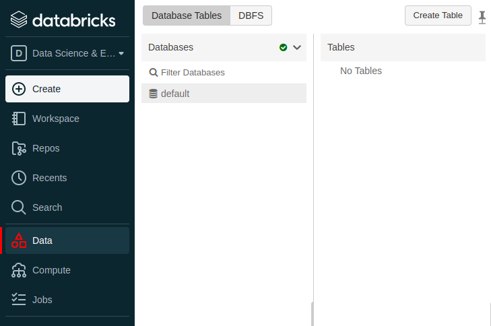This screenshot has height=326, width=491.
Task: Select the default database row
Action: click(x=224, y=94)
